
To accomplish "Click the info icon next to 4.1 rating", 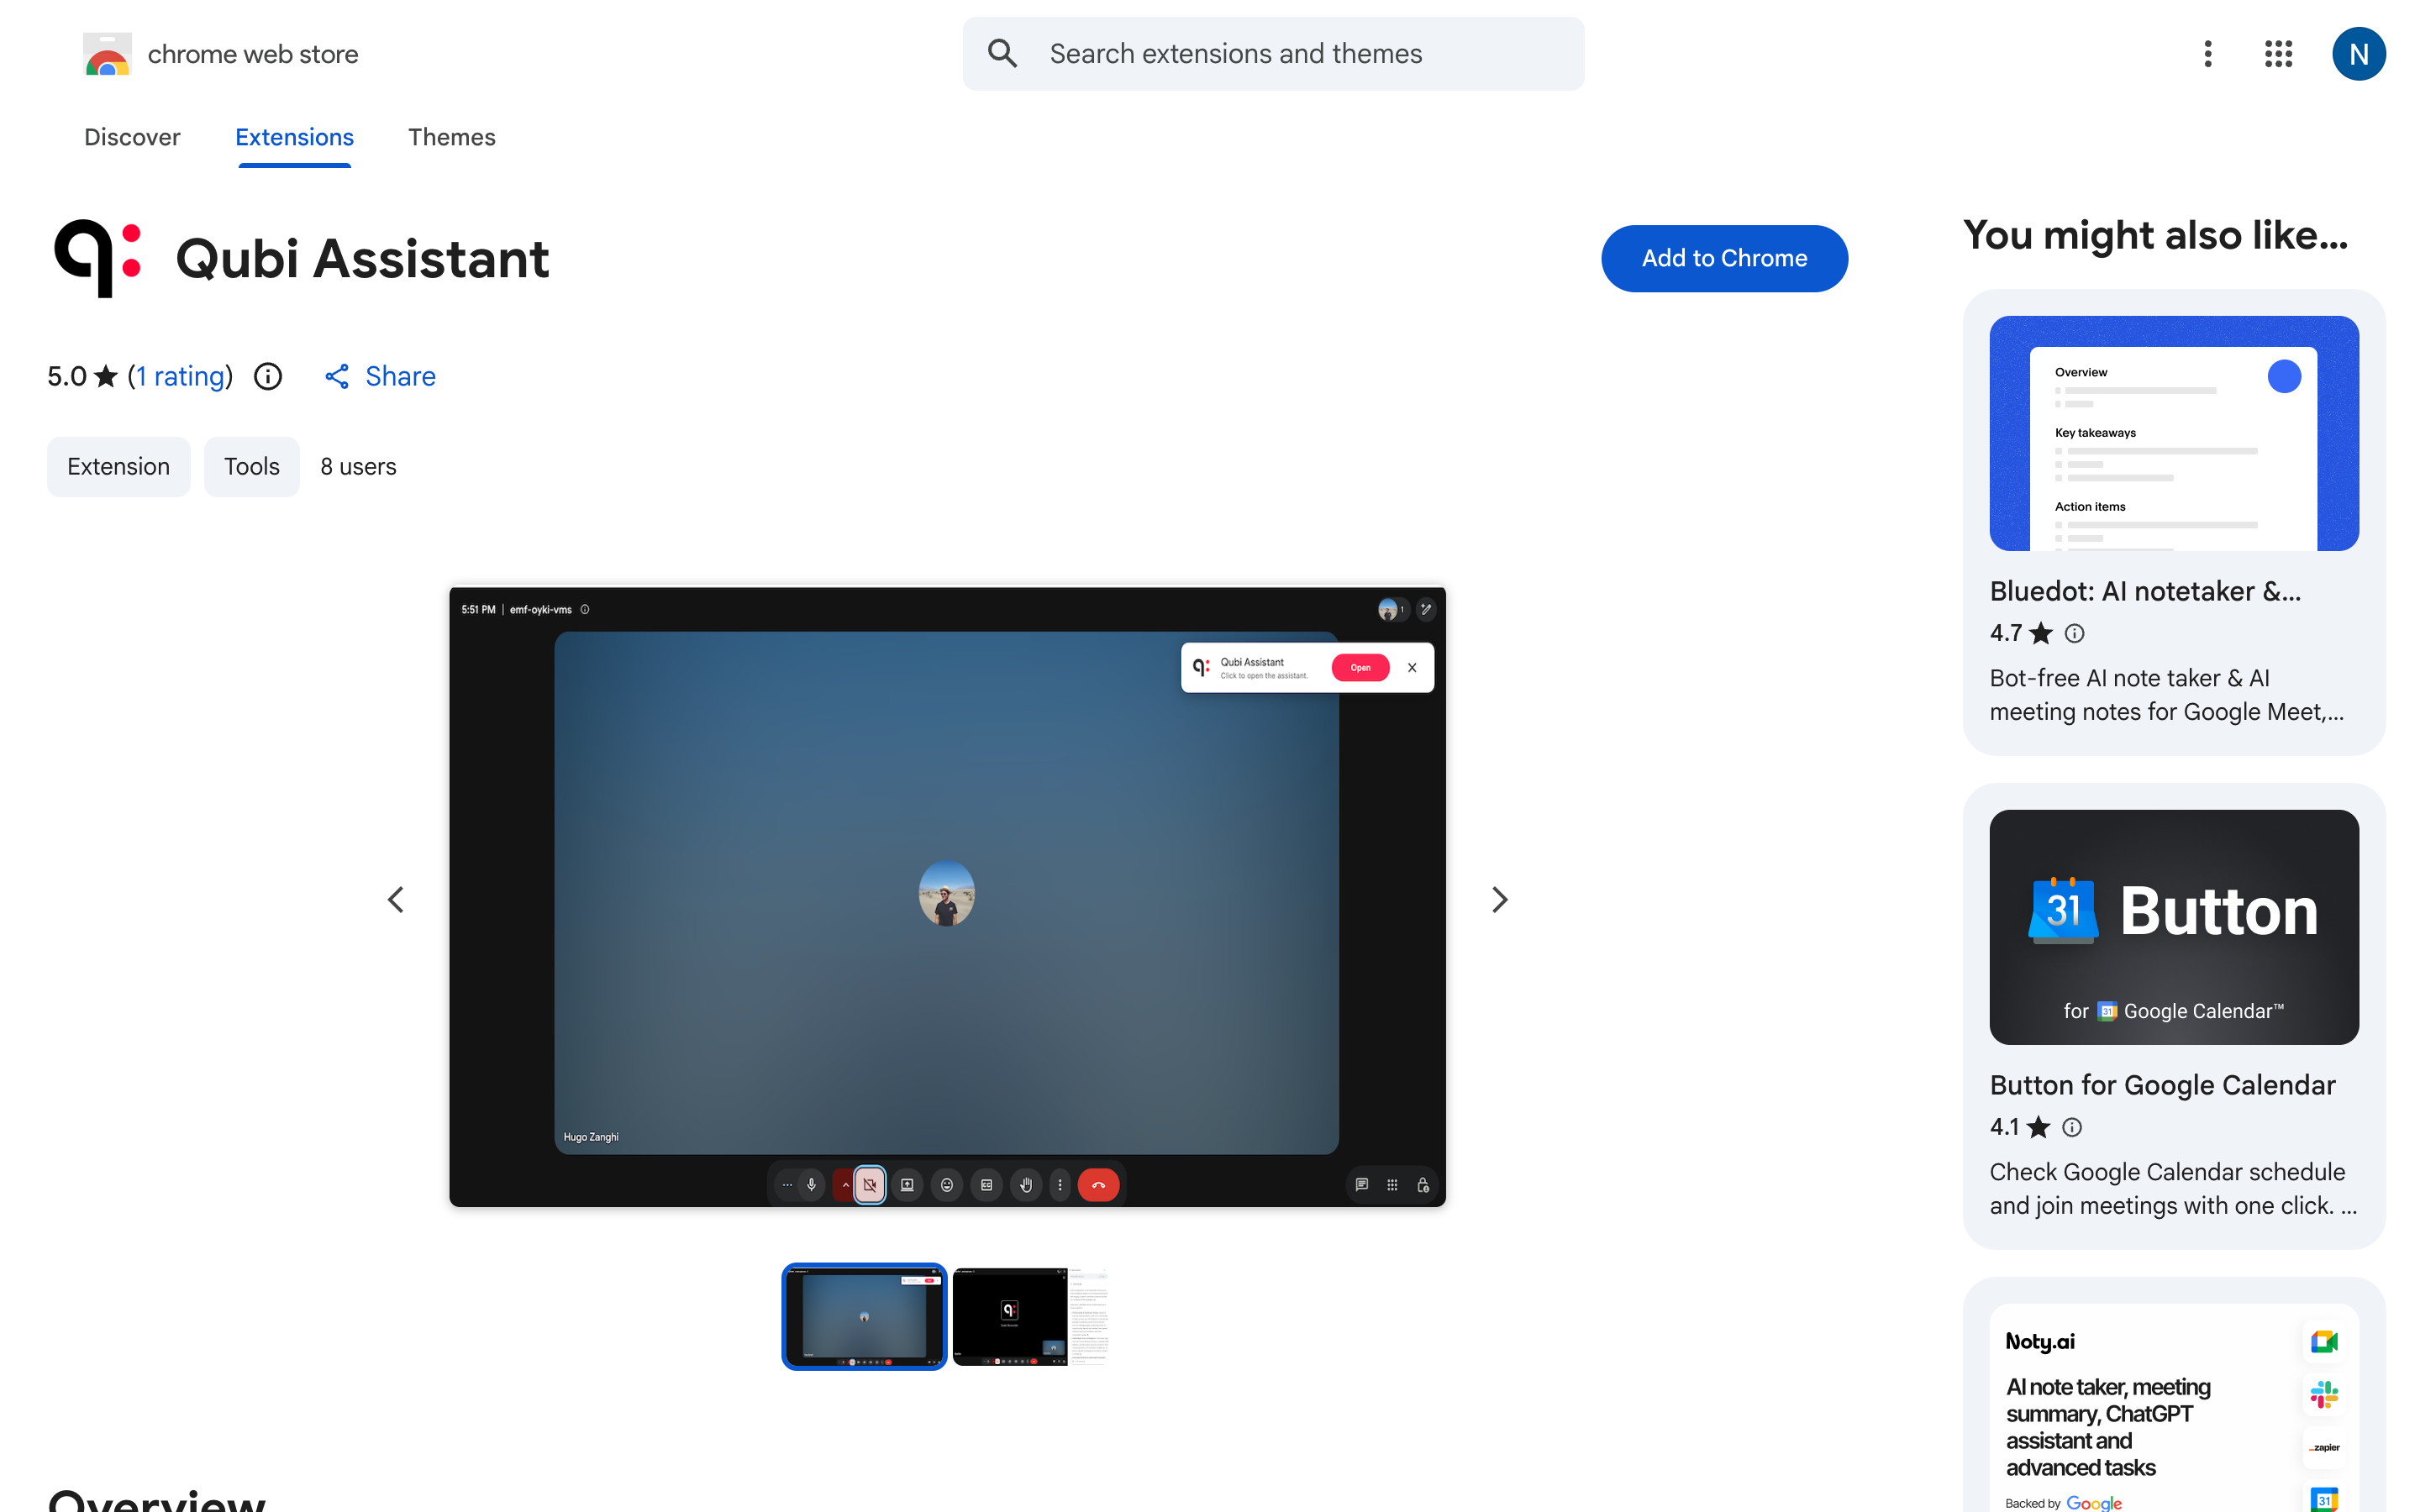I will coord(2072,1127).
